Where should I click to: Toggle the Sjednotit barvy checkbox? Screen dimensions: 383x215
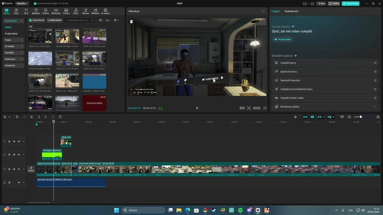point(375,72)
